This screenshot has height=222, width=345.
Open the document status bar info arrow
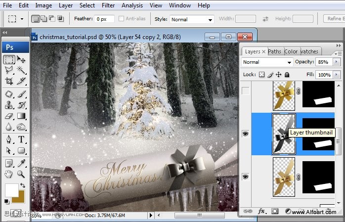click(x=151, y=215)
